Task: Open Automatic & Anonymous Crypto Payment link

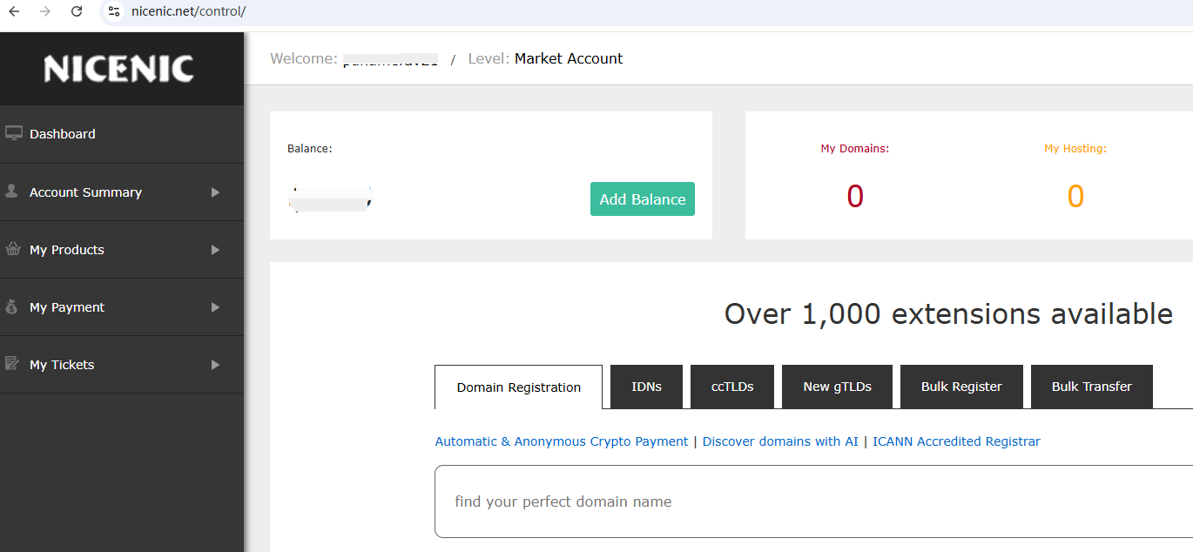Action: coord(561,441)
